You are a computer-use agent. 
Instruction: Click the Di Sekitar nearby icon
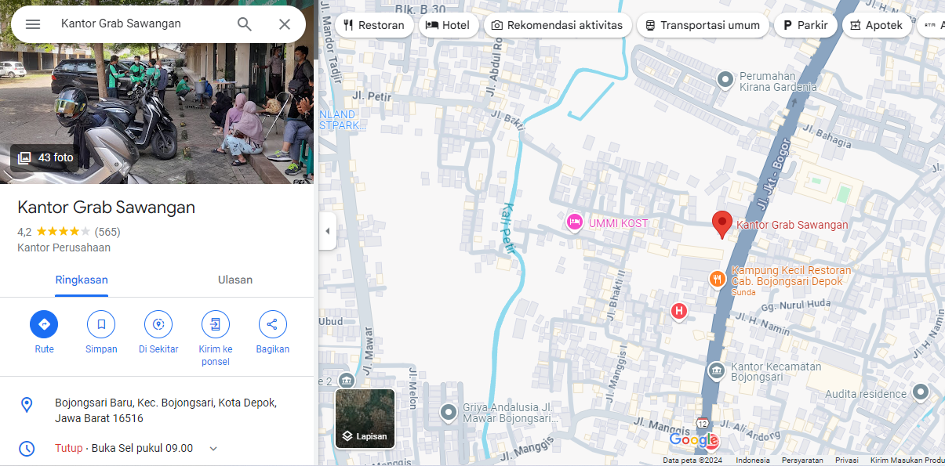click(158, 324)
